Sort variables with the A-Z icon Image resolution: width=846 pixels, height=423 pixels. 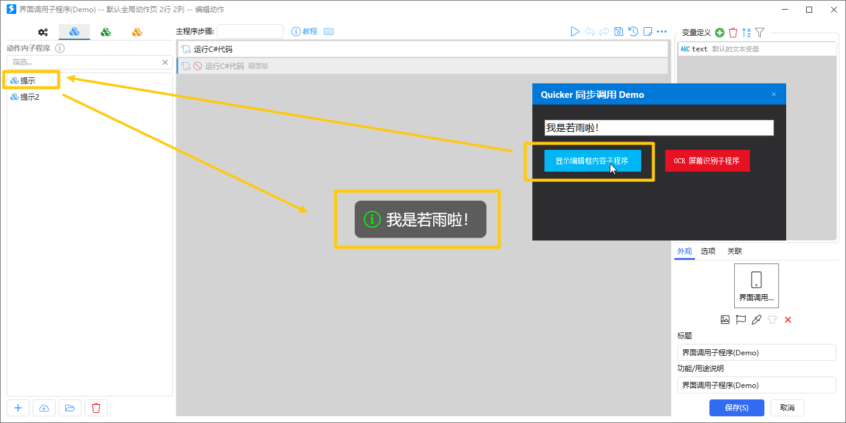click(x=746, y=33)
